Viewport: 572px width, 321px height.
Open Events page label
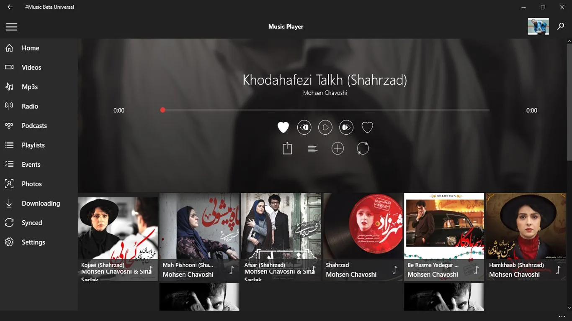click(31, 165)
